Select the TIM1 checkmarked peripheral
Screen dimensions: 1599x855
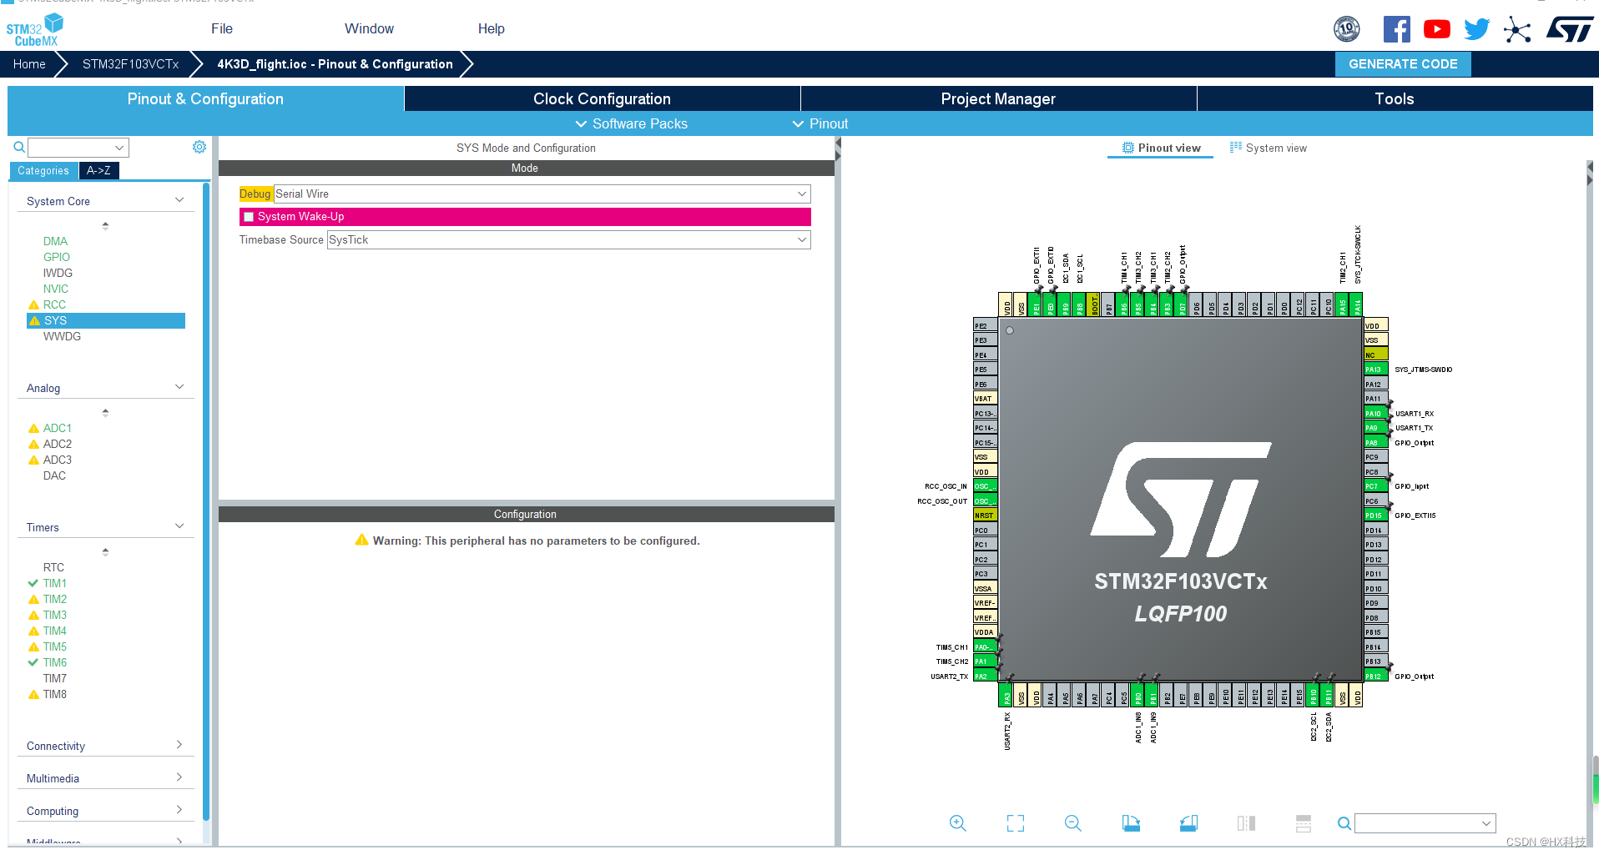pos(55,582)
